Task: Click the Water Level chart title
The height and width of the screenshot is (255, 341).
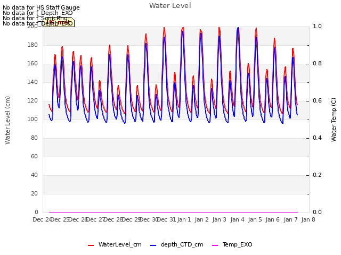Action: click(x=170, y=6)
